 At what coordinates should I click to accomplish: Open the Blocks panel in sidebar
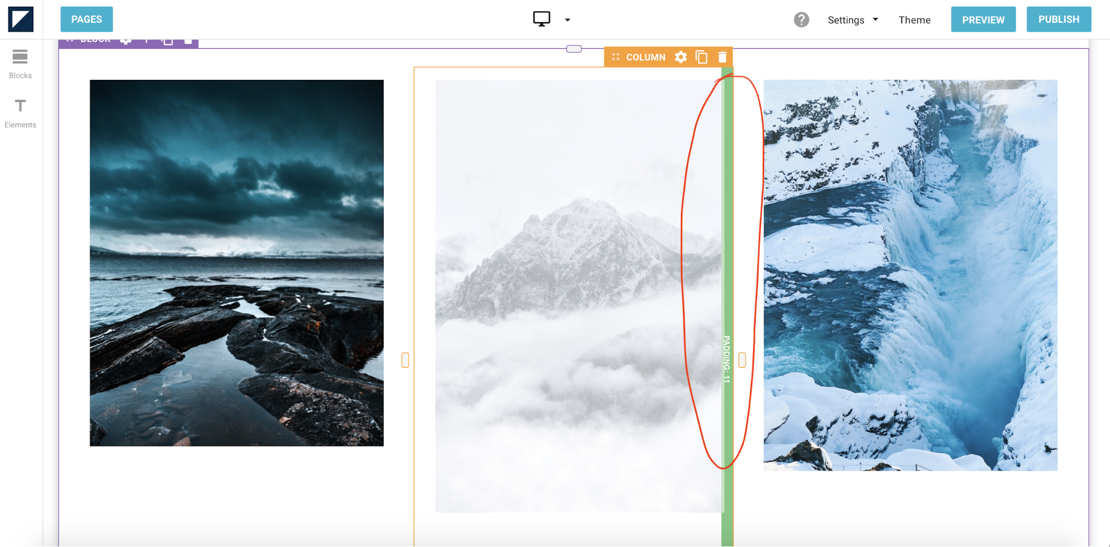tap(20, 64)
